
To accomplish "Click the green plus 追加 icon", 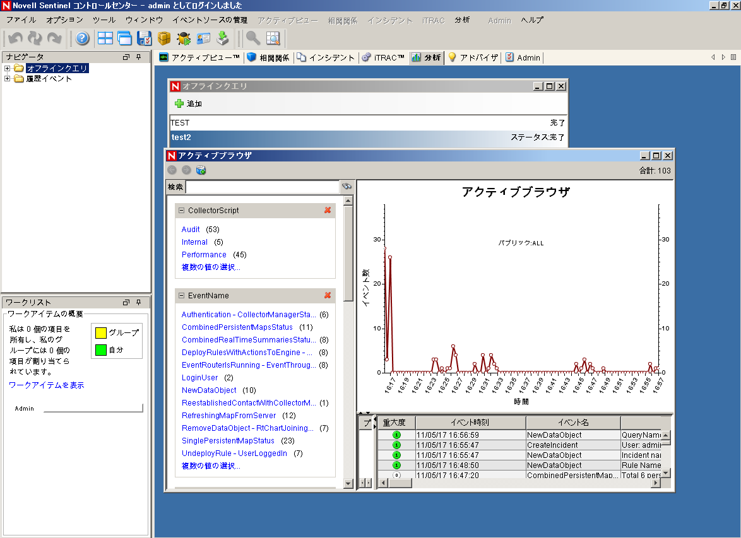I will click(x=179, y=103).
